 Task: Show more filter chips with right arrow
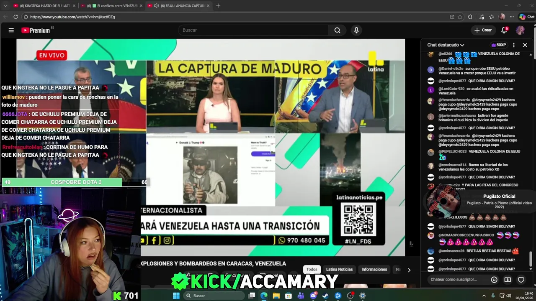(x=409, y=270)
